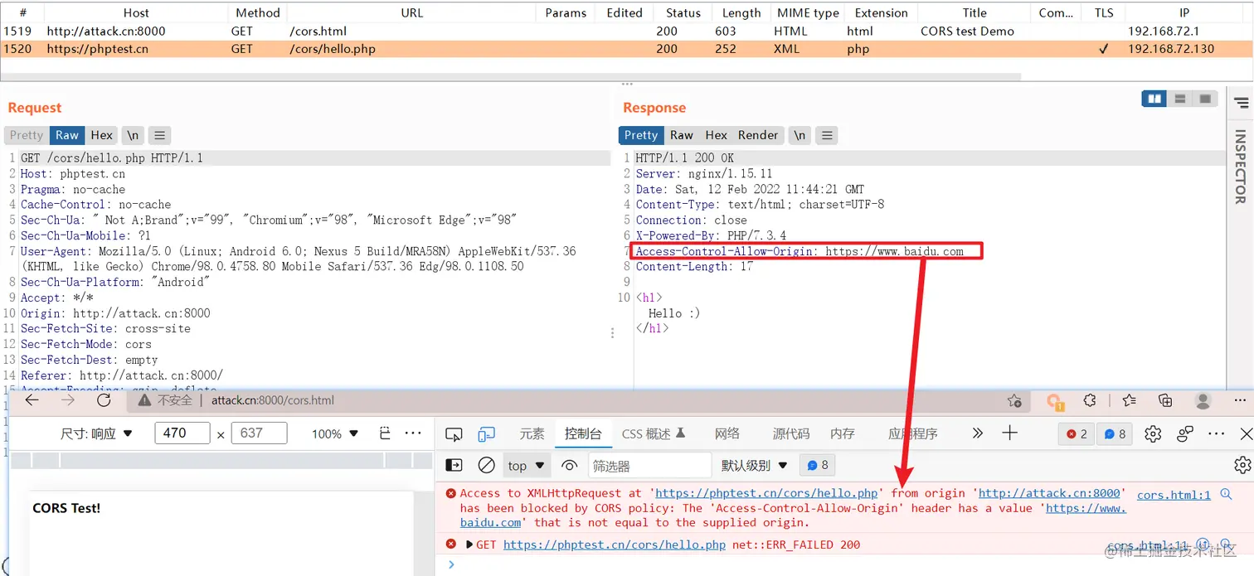Select combined single-pane layout icon
This screenshot has height=576, width=1254.
[1205, 99]
